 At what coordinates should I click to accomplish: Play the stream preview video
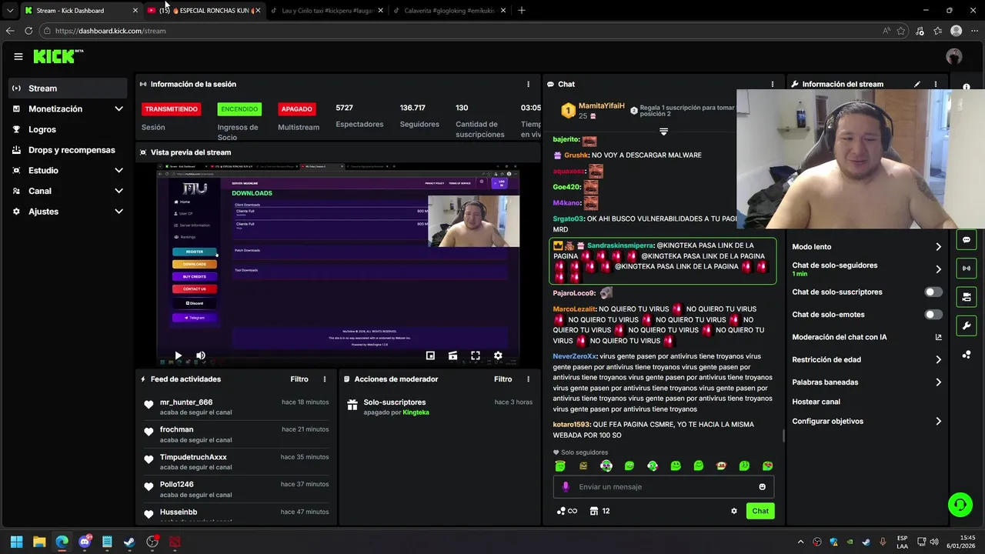[x=178, y=355]
